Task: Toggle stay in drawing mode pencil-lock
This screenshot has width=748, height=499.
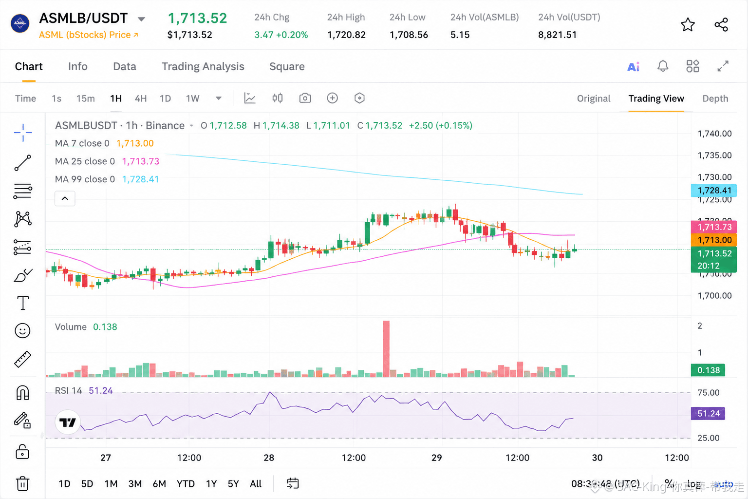Action: [23, 420]
